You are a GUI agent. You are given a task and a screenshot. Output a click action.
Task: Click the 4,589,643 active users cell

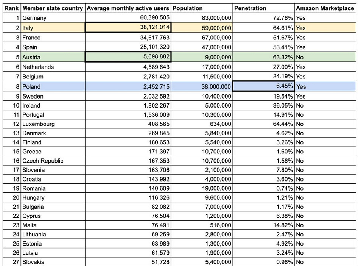128,67
